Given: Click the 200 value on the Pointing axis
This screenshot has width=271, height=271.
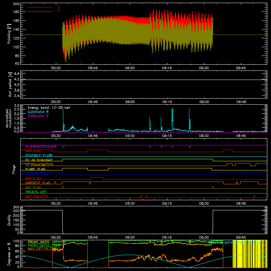Looking at the screenshot, I should point(16,4).
